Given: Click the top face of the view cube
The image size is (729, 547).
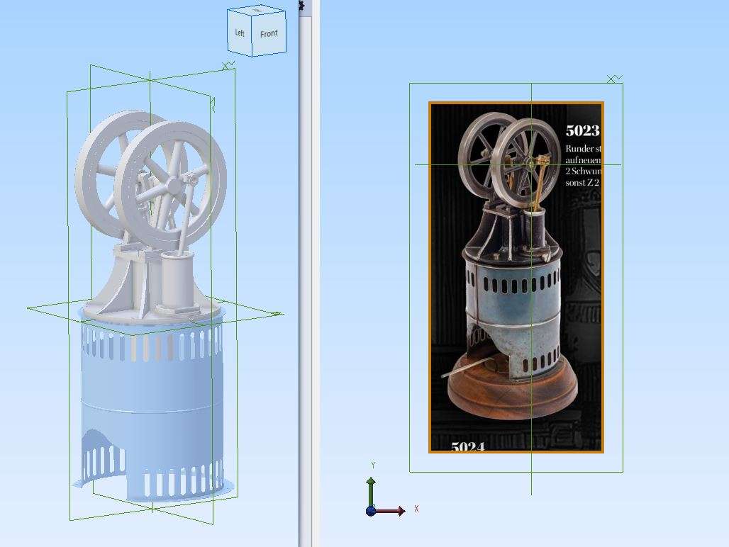Looking at the screenshot, I should pos(257,9).
